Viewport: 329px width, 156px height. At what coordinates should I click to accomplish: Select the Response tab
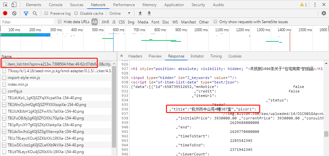[176, 56]
